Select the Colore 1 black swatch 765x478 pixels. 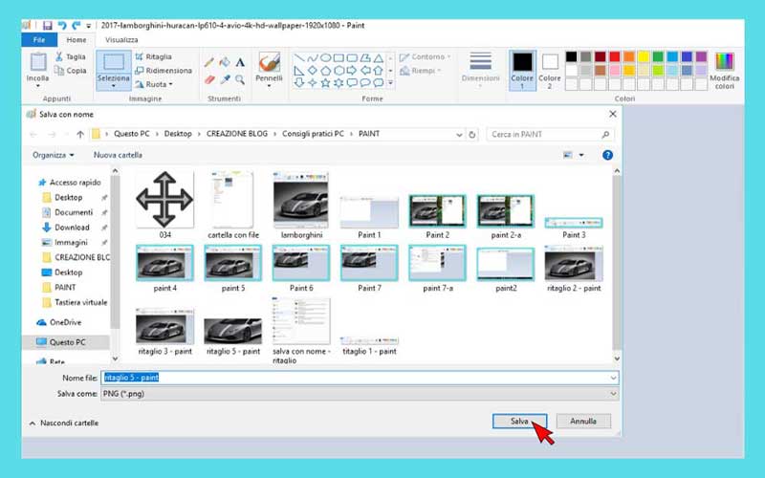pyautogui.click(x=522, y=62)
